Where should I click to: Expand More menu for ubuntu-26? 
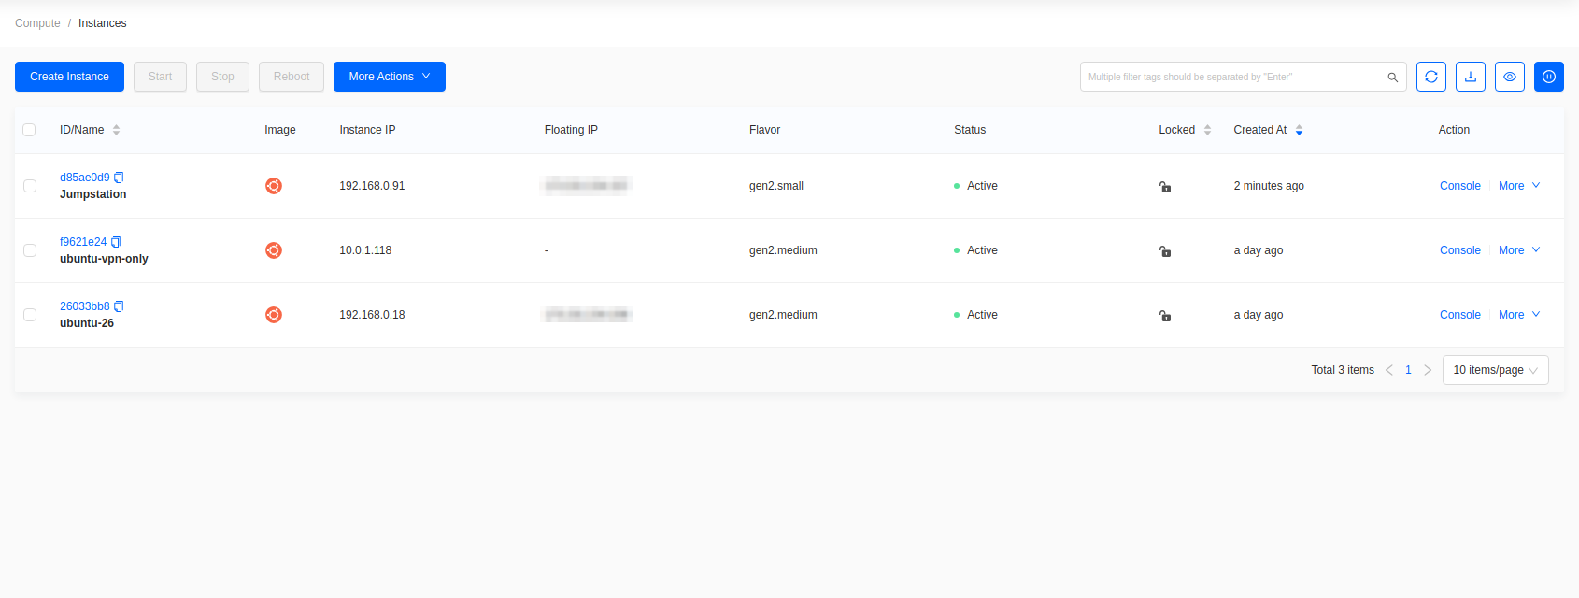1519,315
